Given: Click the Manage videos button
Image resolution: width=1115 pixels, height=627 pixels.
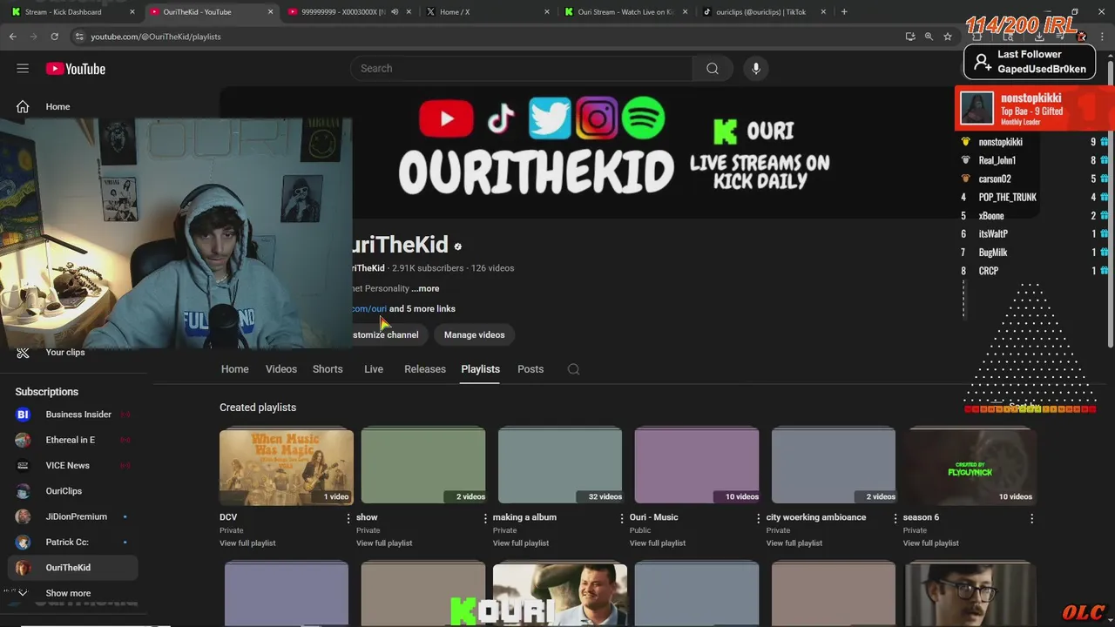Looking at the screenshot, I should pyautogui.click(x=474, y=334).
